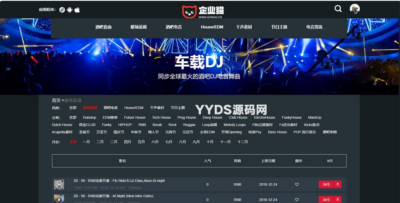The width and height of the screenshot is (400, 203).
Task: Open 干声素材 in the top navigation bar
Action: pyautogui.click(x=244, y=27)
